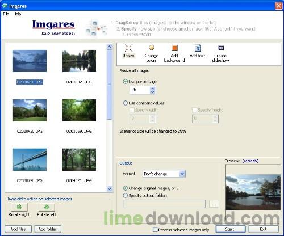Click the browse '...' folder button
Image resolution: width=284 pixels, height=236 pixels.
pos(214,204)
